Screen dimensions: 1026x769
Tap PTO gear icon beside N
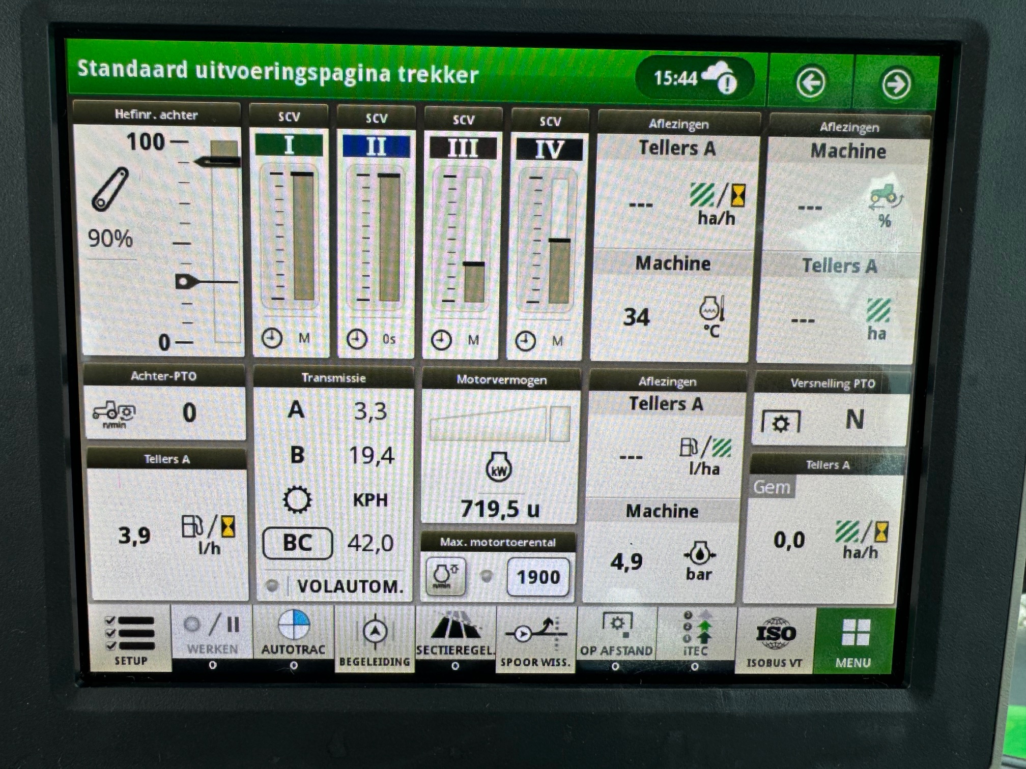pyautogui.click(x=781, y=422)
